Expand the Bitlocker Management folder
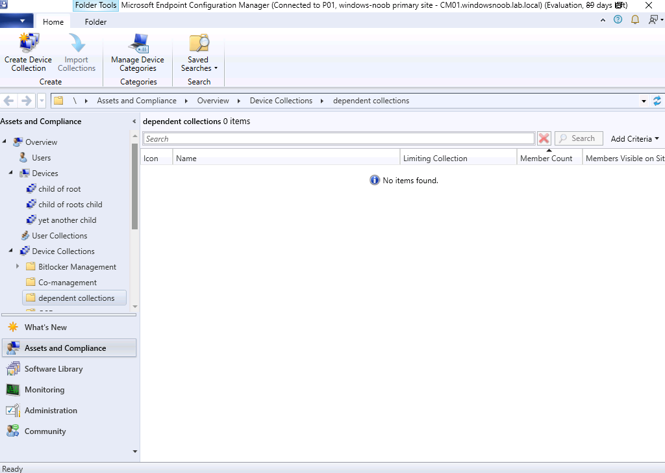665x473 pixels. point(18,266)
